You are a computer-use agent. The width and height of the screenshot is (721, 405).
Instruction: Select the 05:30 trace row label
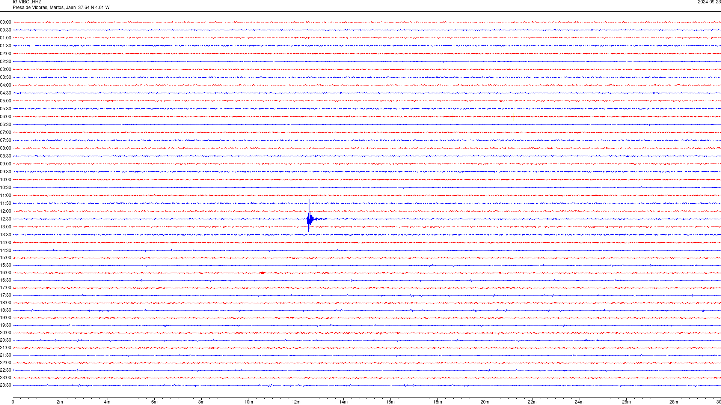6,109
